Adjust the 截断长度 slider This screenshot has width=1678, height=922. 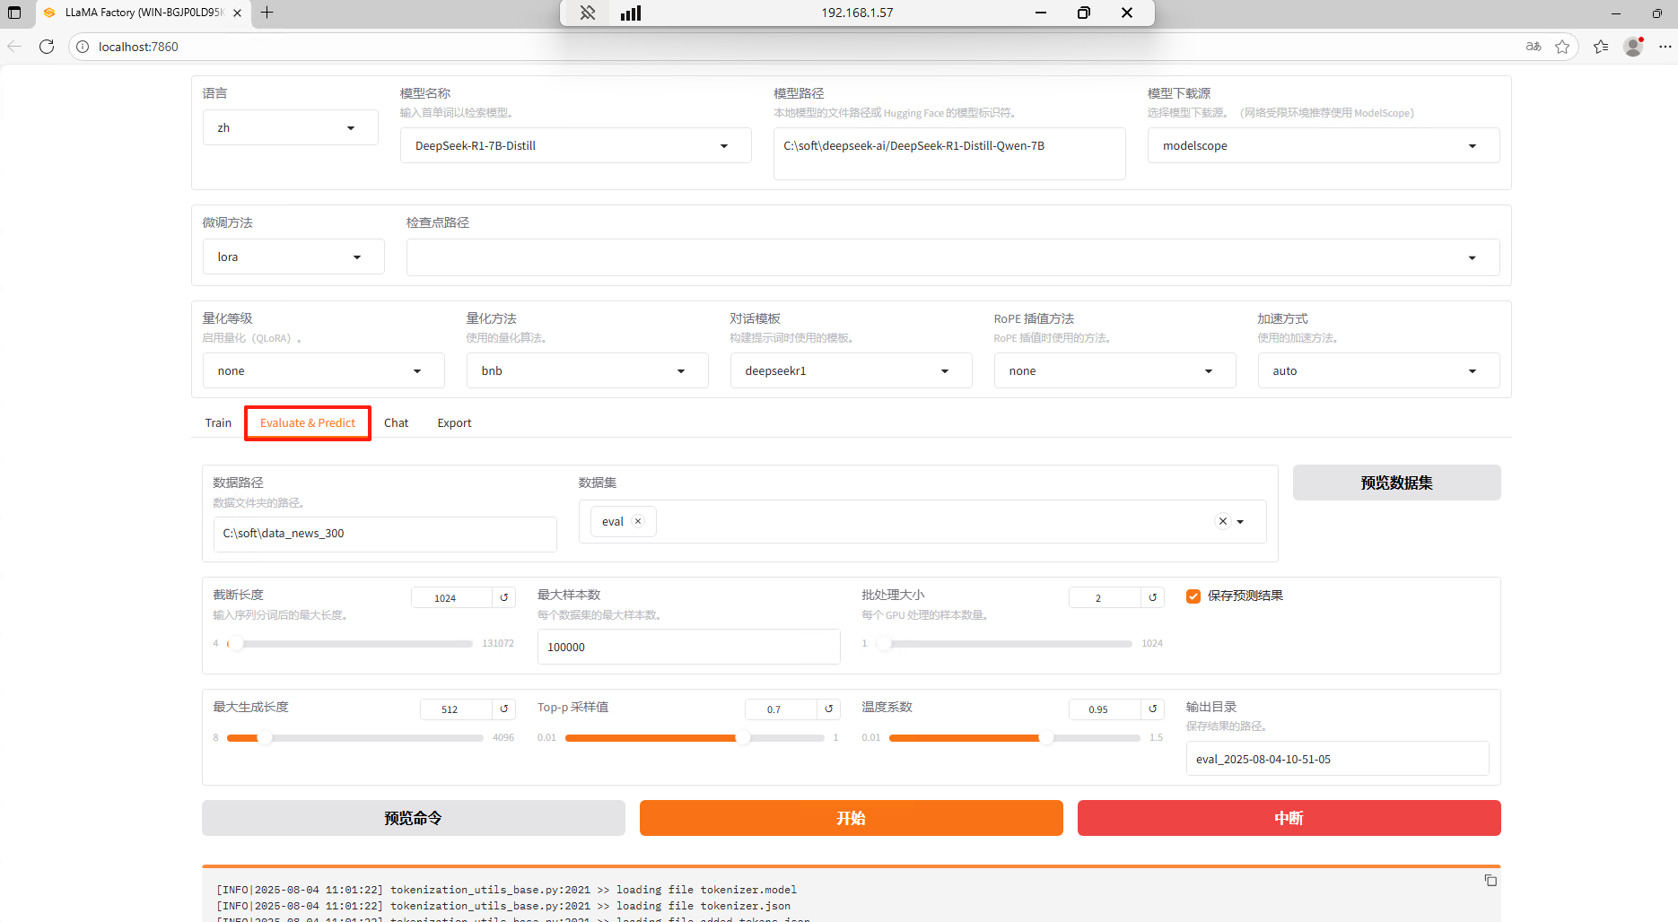(350, 643)
